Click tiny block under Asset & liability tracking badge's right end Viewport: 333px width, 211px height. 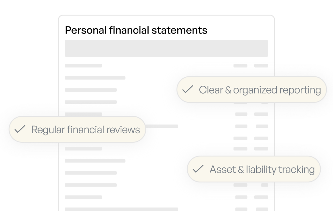[x=264, y=185]
